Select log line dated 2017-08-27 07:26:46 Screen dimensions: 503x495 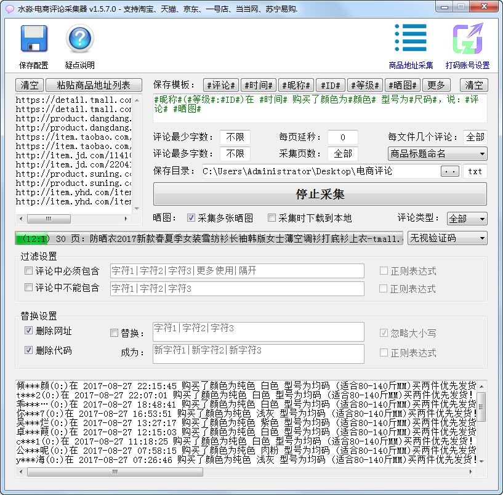pyautogui.click(x=246, y=460)
